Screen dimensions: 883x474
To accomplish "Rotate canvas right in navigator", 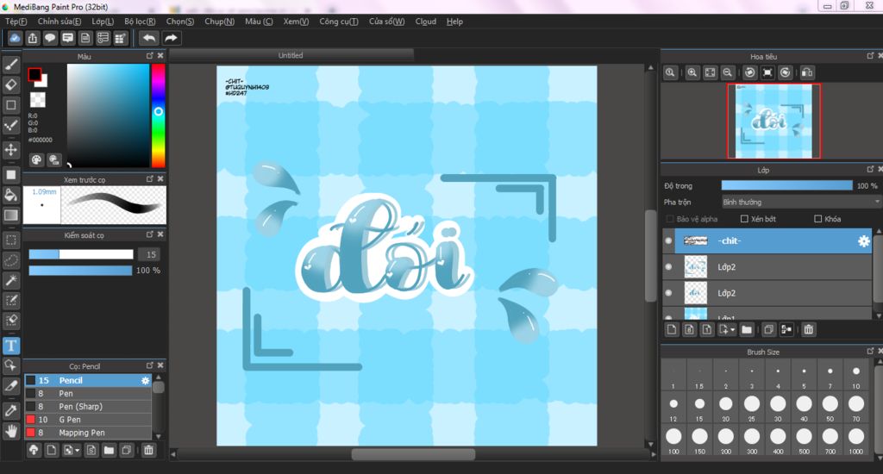I will (785, 72).
